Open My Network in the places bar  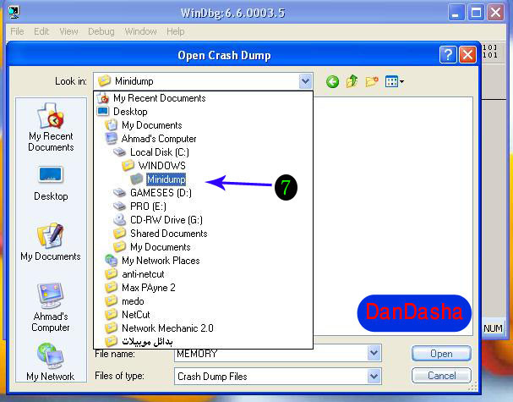pos(51,362)
